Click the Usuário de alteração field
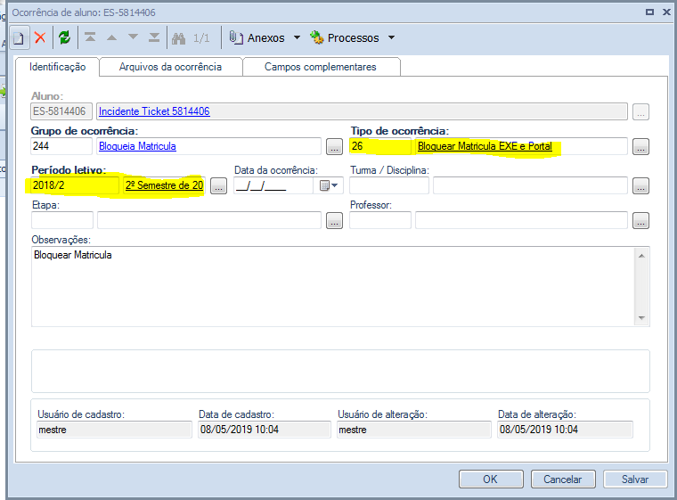This screenshot has height=500, width=677. pos(414,430)
